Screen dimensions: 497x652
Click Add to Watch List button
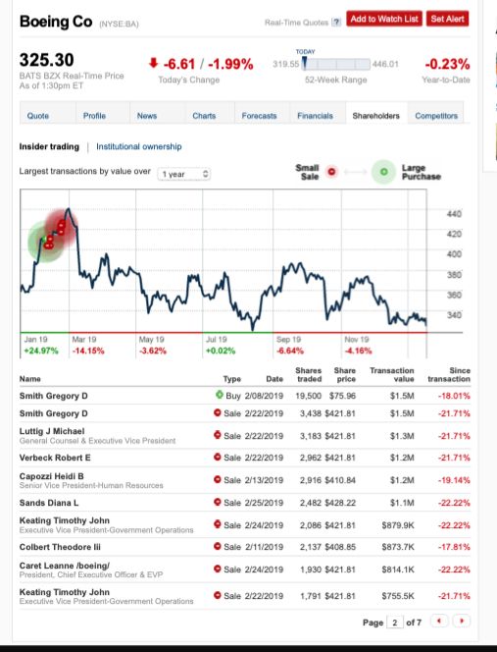pos(384,19)
